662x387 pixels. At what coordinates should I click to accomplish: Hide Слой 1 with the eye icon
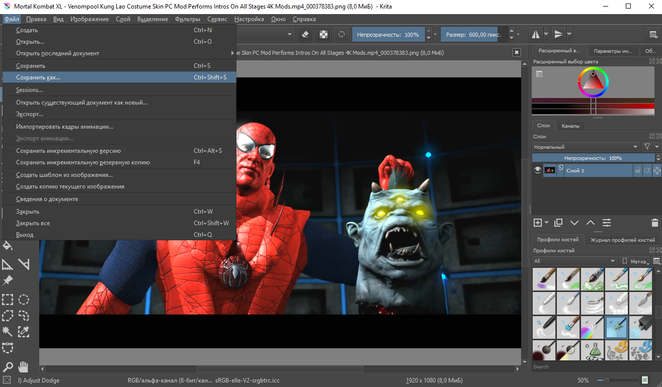[x=538, y=170]
